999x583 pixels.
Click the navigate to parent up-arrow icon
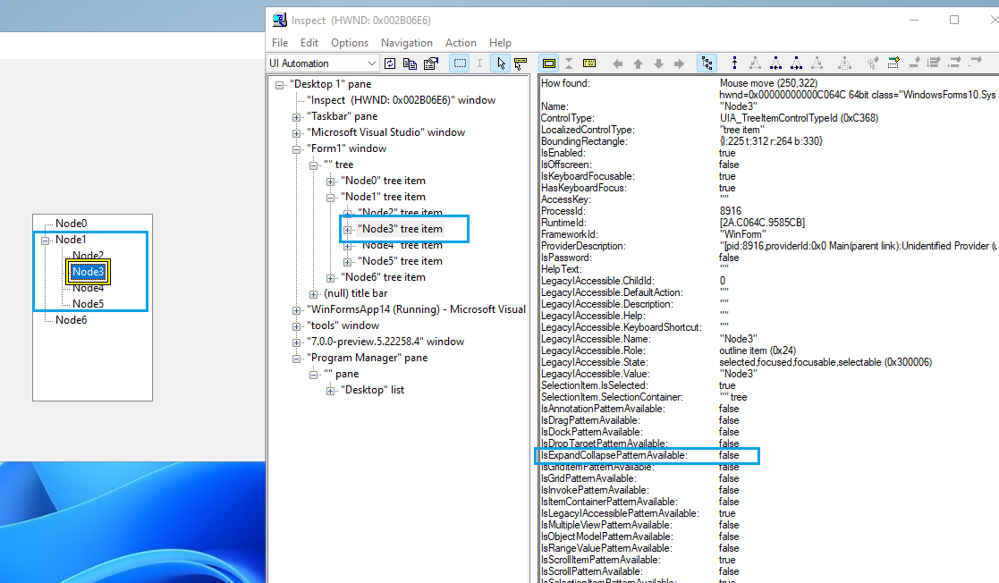click(638, 63)
